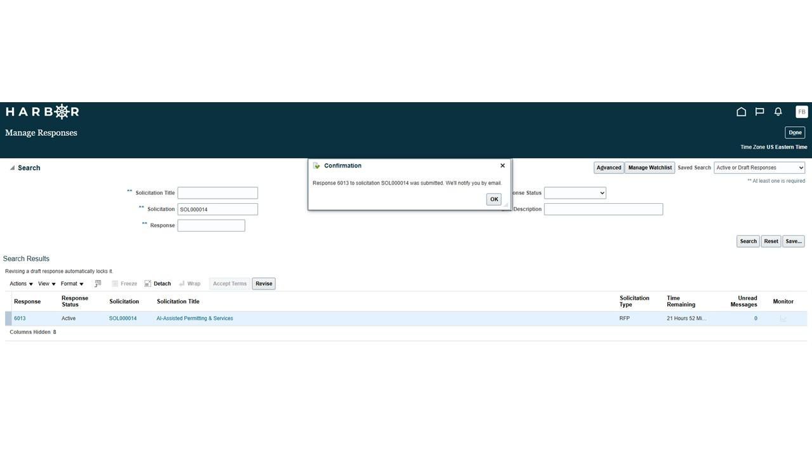Click the Revise button

point(264,284)
